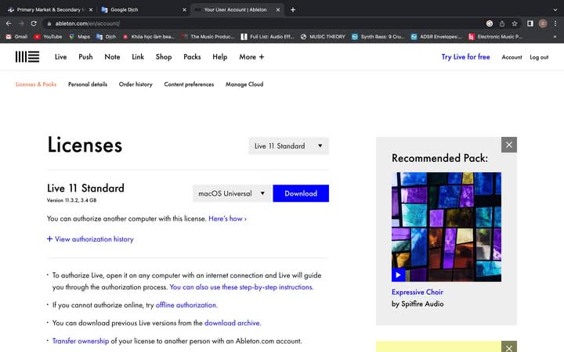Click the Ableton logo icon
This screenshot has width=564, height=352.
click(27, 57)
